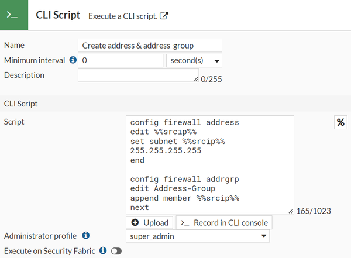351x258 pixels.
Task: Place cursor on 'config firewall address' line
Action: tap(184, 123)
